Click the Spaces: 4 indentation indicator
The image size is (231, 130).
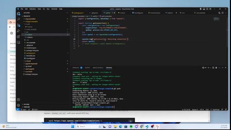pos(195,109)
